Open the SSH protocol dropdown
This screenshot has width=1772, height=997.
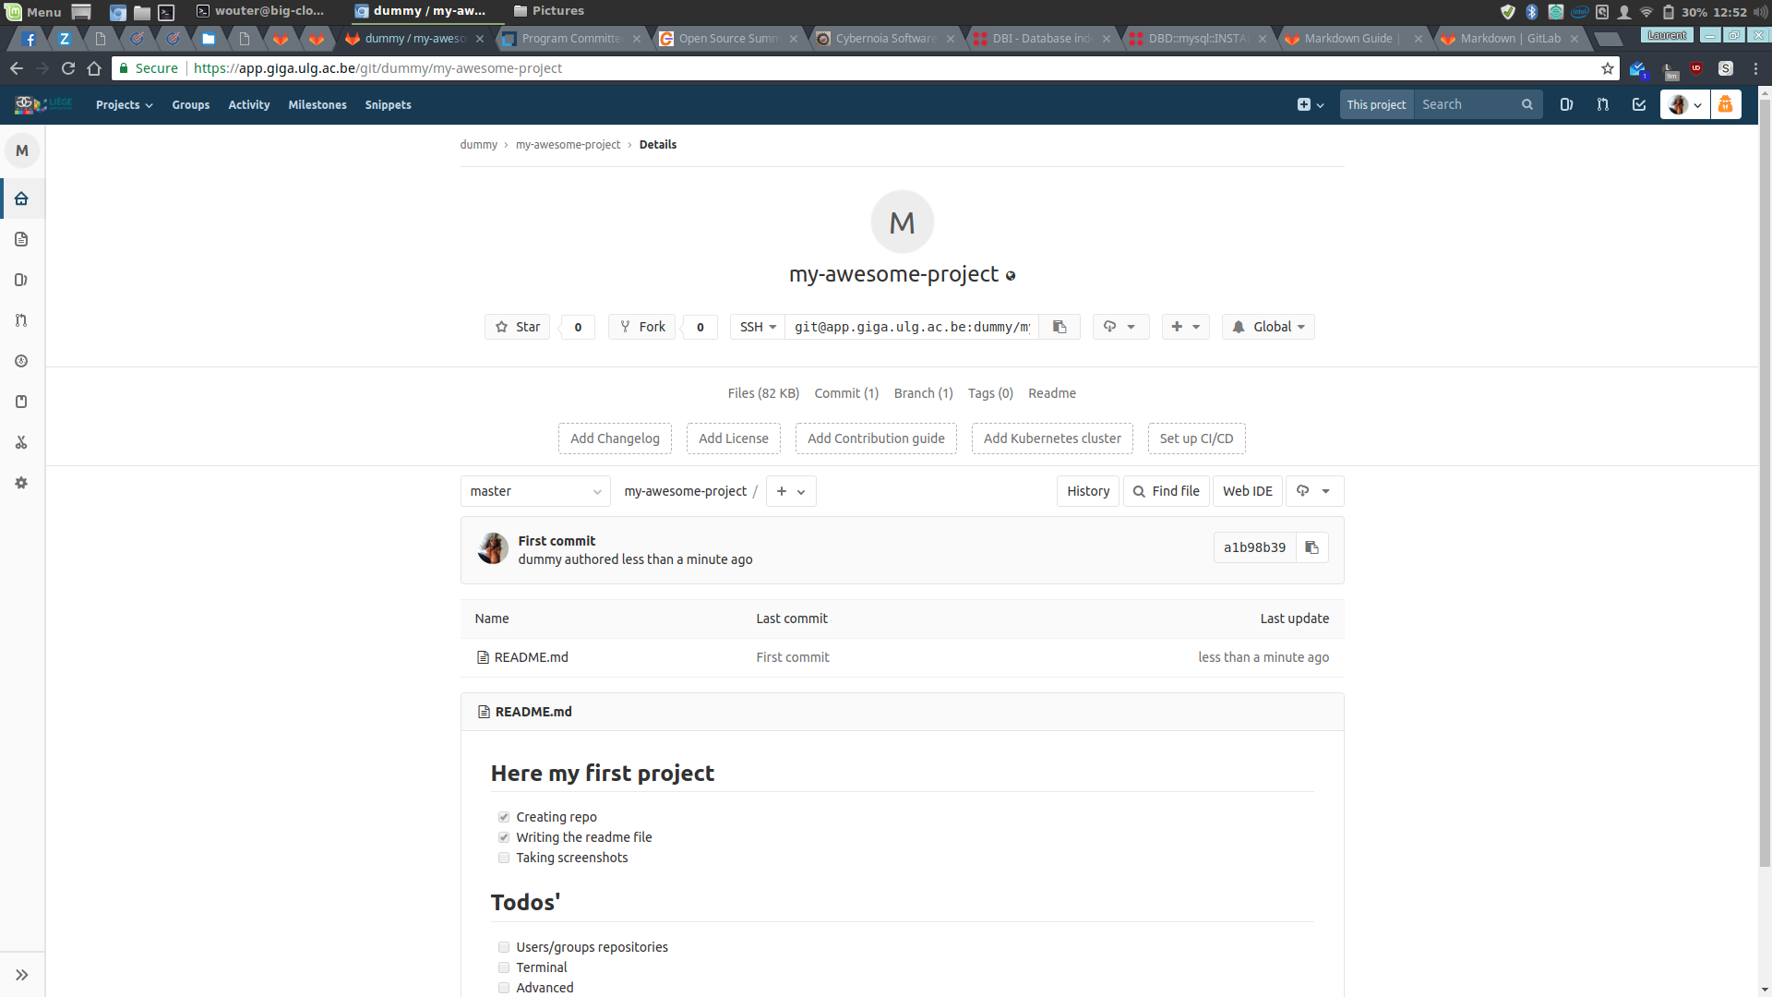tap(758, 327)
